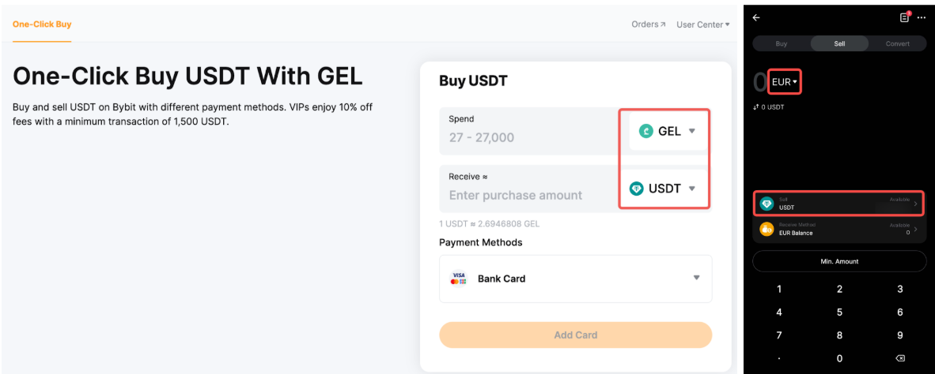Click the swap arrows beside 0 USDT
Screen dimensions: 935x374
pyautogui.click(x=756, y=106)
